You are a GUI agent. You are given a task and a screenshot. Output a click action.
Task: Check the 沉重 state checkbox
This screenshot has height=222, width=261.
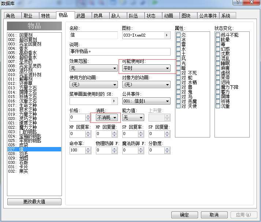[218, 106]
